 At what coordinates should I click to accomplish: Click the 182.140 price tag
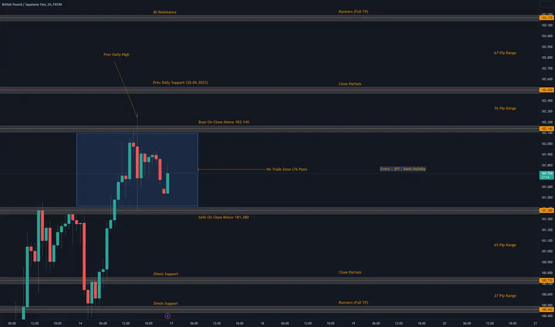[547, 128]
